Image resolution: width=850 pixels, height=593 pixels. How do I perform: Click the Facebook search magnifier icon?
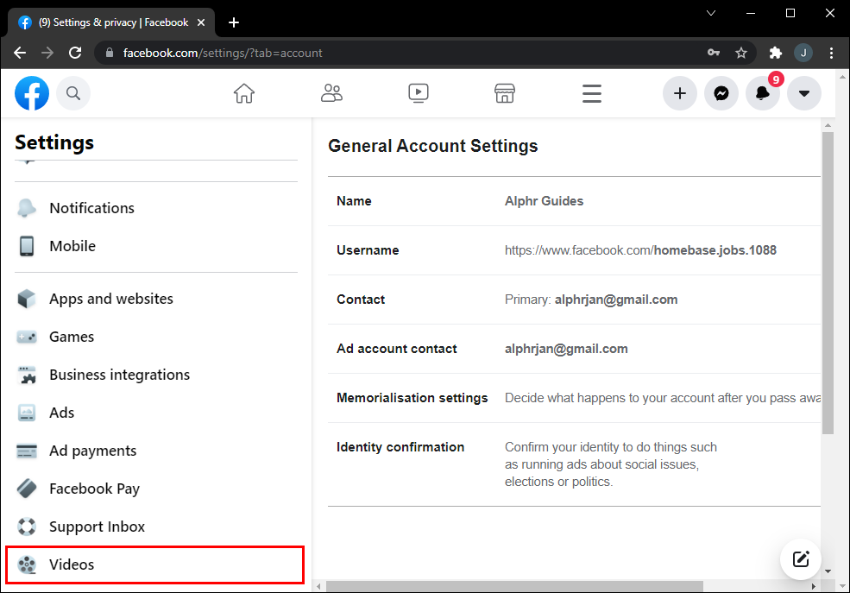click(x=73, y=93)
